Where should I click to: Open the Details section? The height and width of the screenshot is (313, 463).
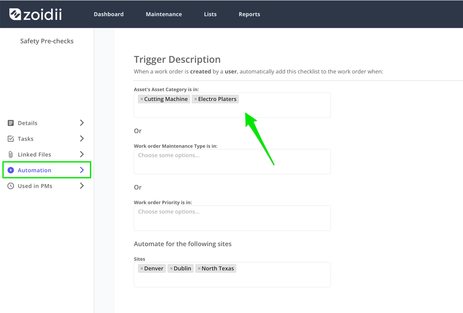(x=46, y=123)
